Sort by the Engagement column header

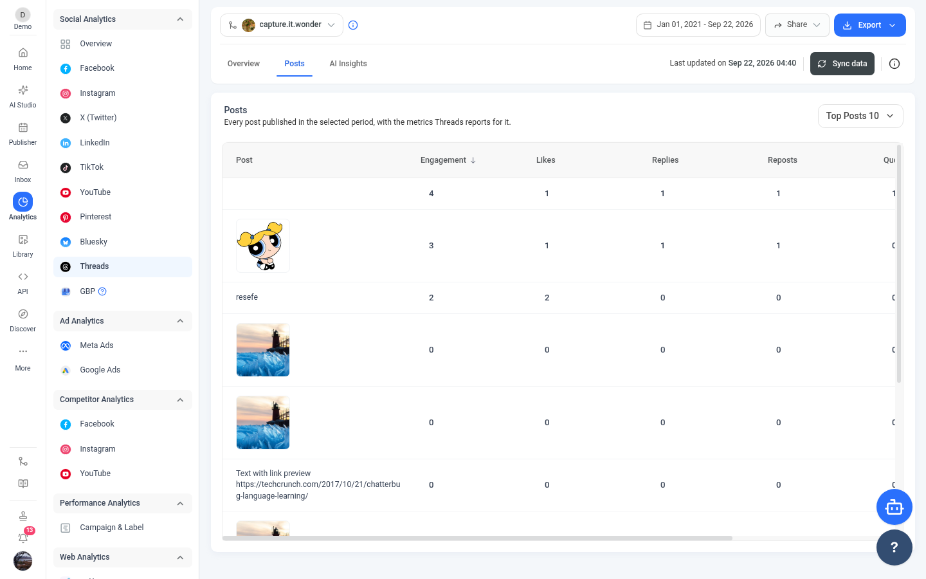tap(448, 160)
